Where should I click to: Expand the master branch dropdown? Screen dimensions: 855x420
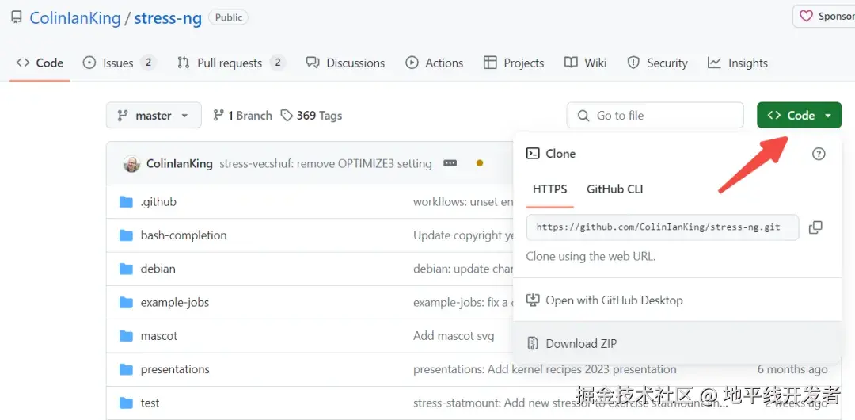tap(154, 115)
